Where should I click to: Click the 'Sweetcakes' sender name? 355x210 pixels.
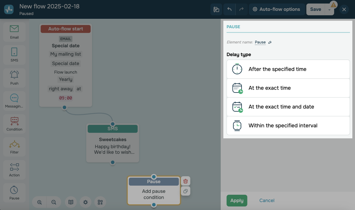point(113,140)
